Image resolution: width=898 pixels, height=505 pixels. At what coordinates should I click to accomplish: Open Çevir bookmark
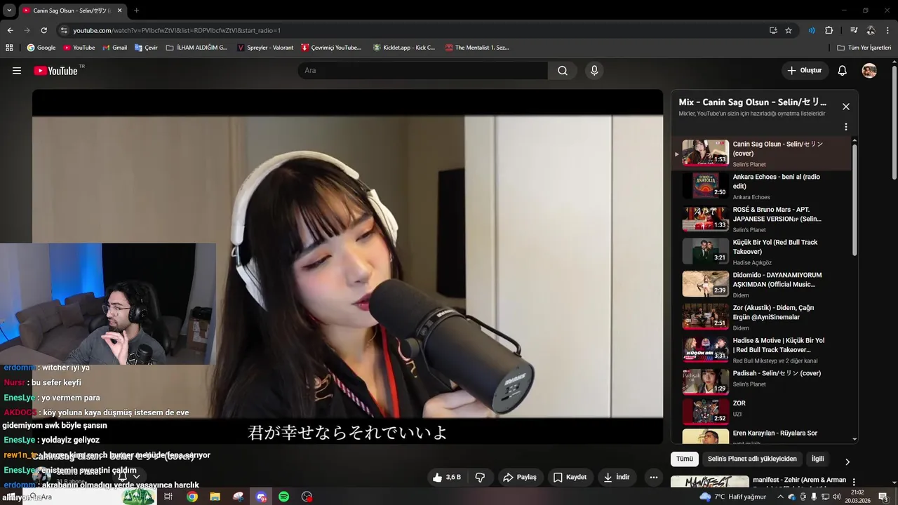coord(146,48)
